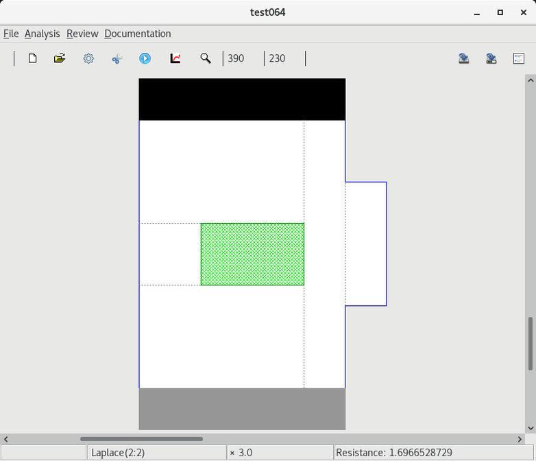Open settings via the gear icon
This screenshot has width=536, height=461.
[x=88, y=58]
